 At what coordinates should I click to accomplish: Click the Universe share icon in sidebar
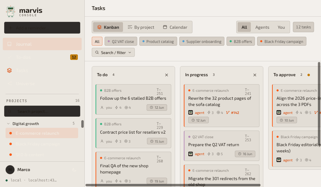9,84
